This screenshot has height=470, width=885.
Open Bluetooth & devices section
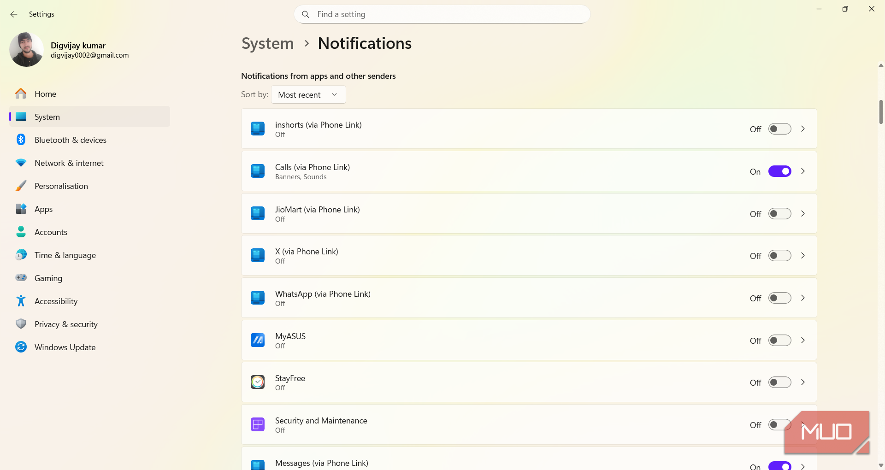click(x=89, y=140)
